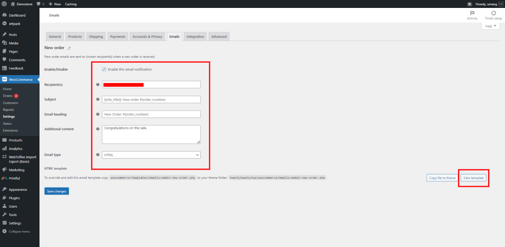Click the comments bubble icon in admin bar
This screenshot has height=247, width=505.
[x=39, y=4]
